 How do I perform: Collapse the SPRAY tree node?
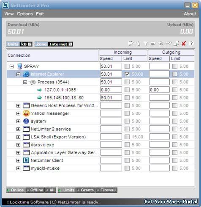[11, 66]
